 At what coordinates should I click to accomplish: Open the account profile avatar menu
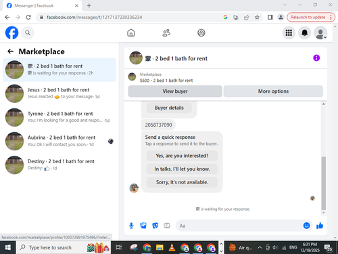pos(320,33)
